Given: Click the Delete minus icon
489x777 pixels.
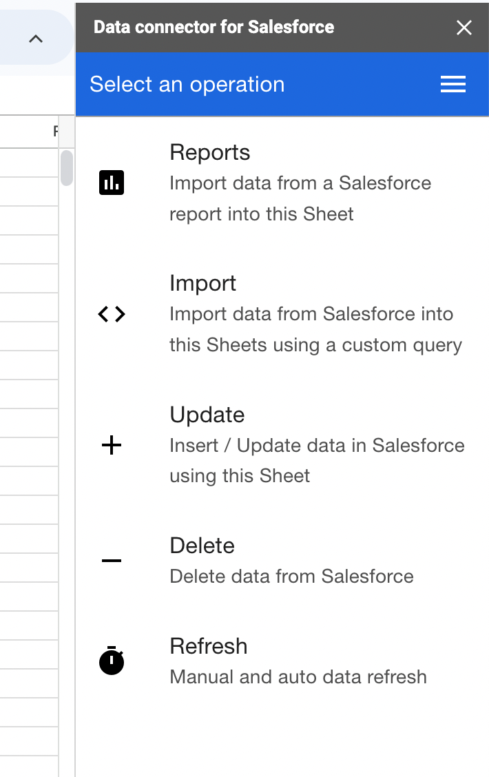Looking at the screenshot, I should coord(112,561).
